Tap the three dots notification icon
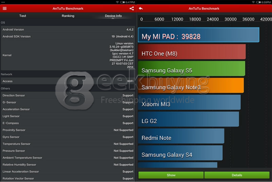272x182 pixels. 3,2
